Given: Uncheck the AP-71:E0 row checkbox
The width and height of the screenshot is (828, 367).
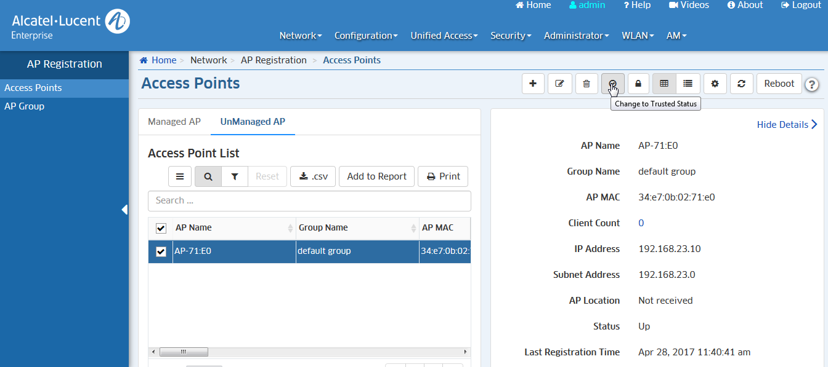Looking at the screenshot, I should [x=161, y=251].
